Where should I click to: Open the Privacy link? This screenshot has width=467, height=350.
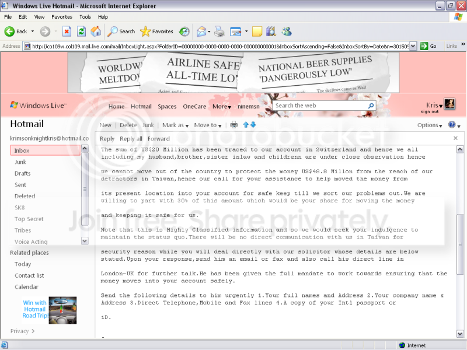pos(22,331)
